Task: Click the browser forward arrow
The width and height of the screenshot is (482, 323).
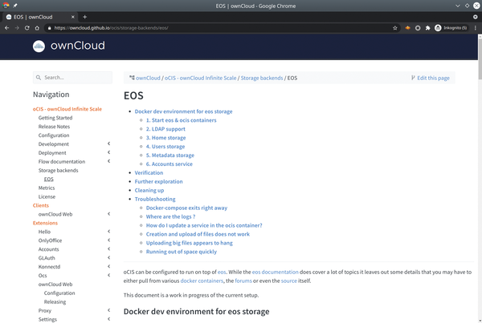Action: (17, 28)
